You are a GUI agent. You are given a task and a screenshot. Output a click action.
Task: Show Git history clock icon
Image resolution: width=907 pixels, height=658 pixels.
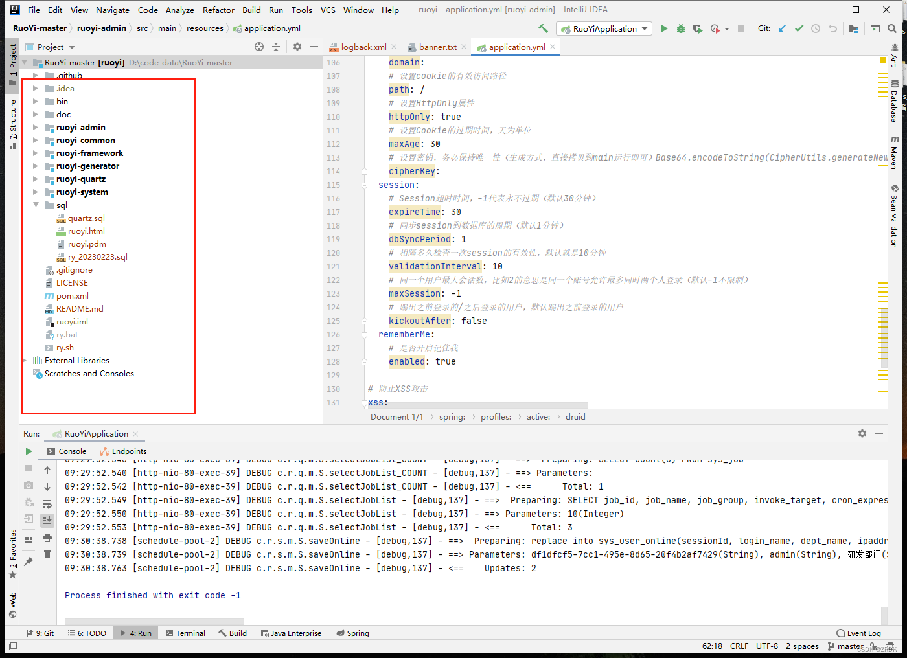(816, 28)
